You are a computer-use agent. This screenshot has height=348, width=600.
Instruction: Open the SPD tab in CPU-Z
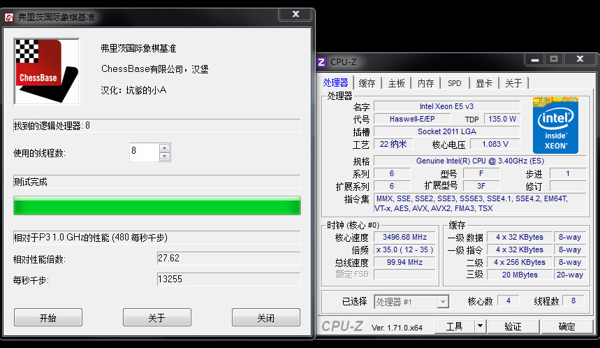click(x=455, y=83)
